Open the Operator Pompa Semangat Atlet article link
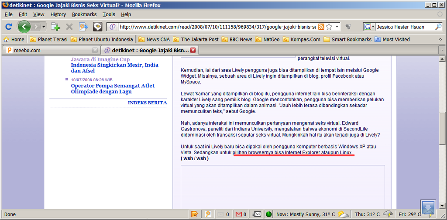447x220 pixels. [113, 89]
